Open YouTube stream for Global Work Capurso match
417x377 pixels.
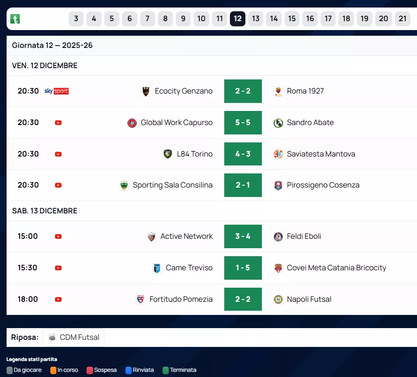click(58, 123)
